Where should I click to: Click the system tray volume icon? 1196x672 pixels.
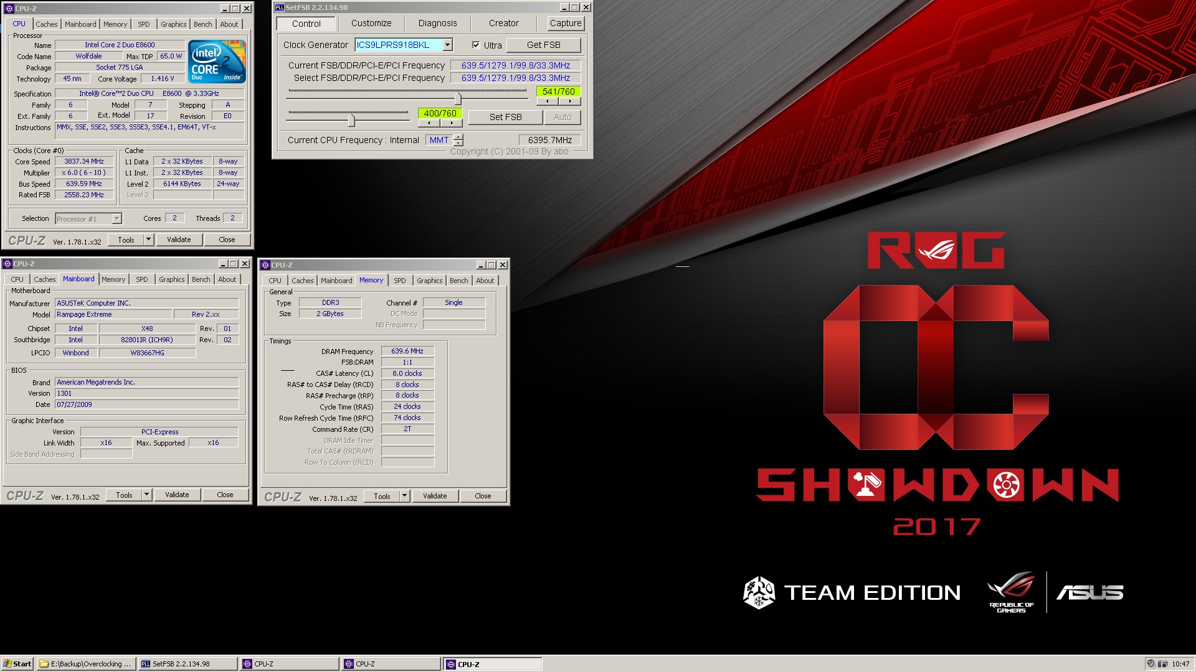coord(1151,664)
